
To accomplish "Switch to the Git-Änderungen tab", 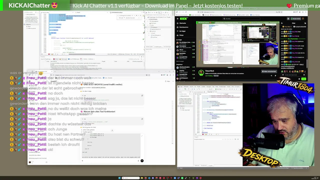I will coord(167,46).
